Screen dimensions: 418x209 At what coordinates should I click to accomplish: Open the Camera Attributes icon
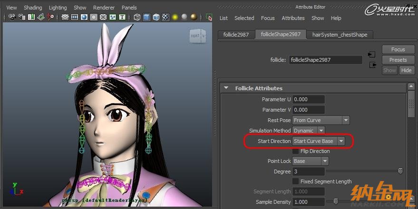tap(22, 17)
